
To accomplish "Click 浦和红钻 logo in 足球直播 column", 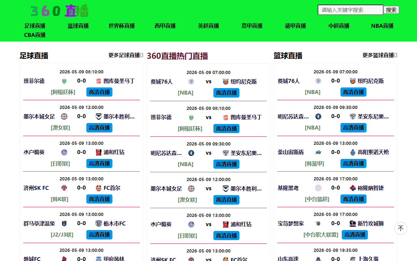I will tap(99, 152).
